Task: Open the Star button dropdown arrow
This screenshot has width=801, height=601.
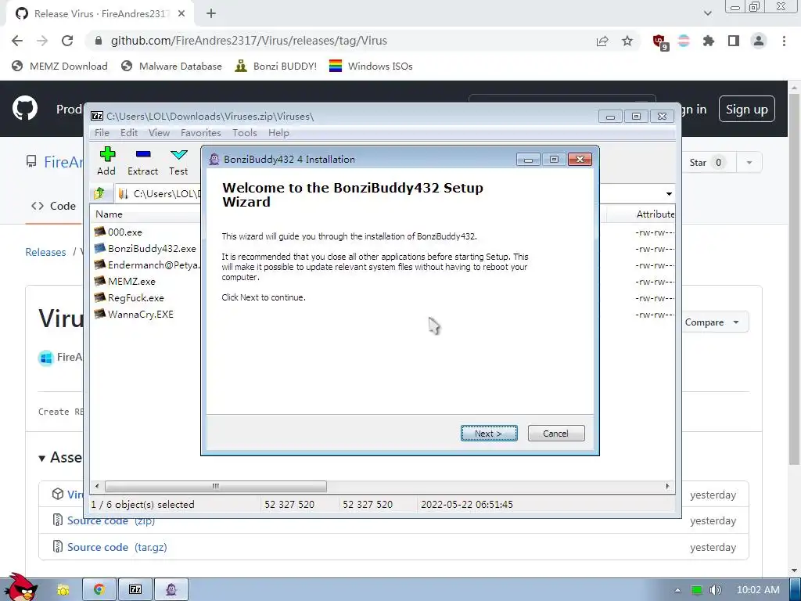Action: click(x=749, y=163)
